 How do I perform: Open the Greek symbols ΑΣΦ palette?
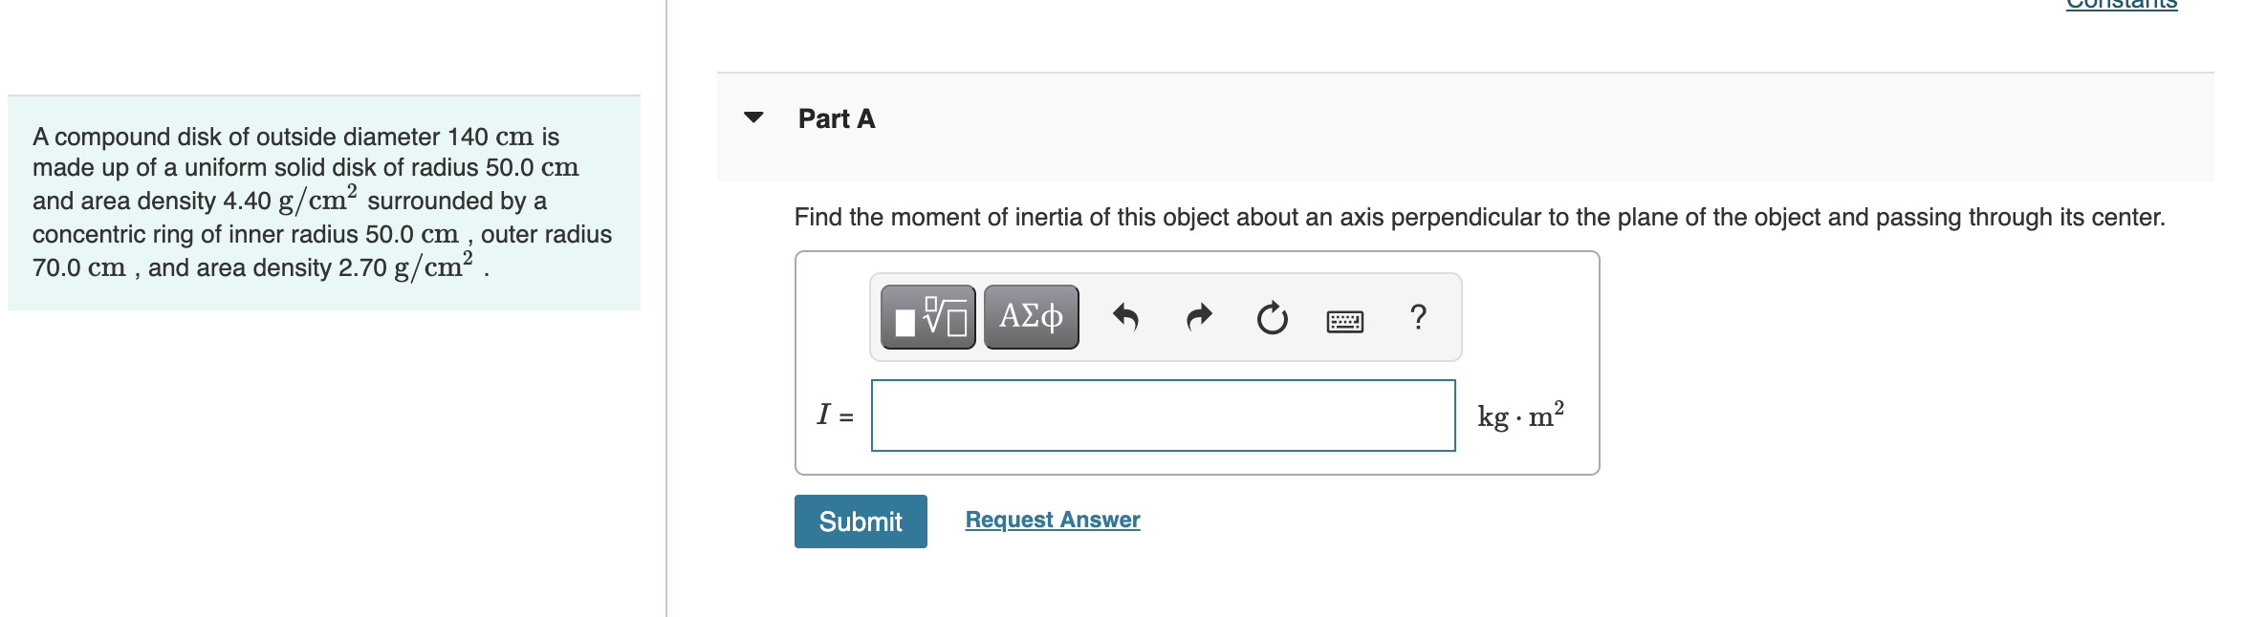[1031, 317]
